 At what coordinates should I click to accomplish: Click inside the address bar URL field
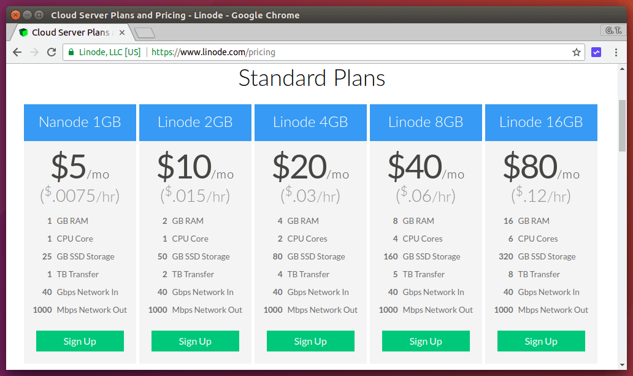[307, 52]
